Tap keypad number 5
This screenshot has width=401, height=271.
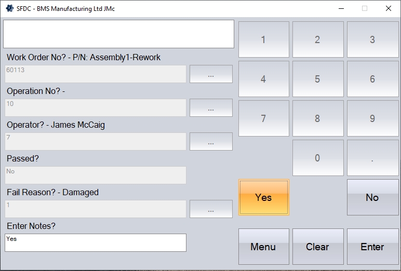317,79
